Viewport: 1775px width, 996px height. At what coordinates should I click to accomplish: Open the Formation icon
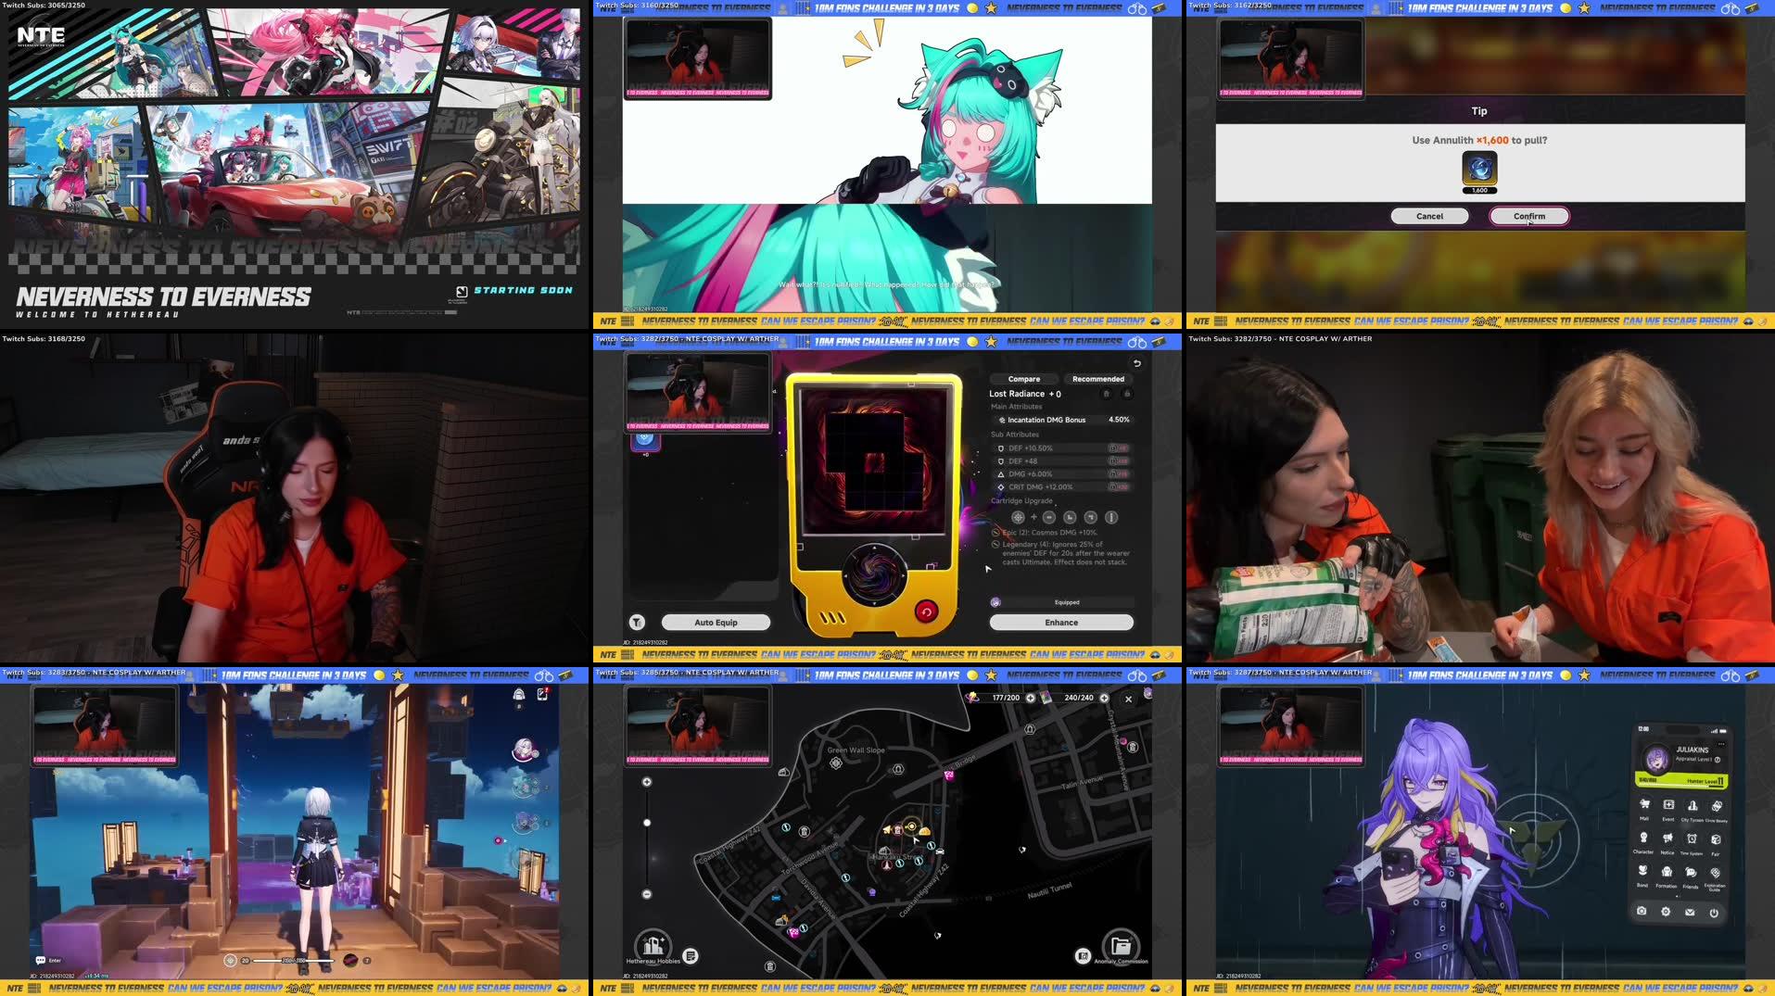click(x=1667, y=872)
